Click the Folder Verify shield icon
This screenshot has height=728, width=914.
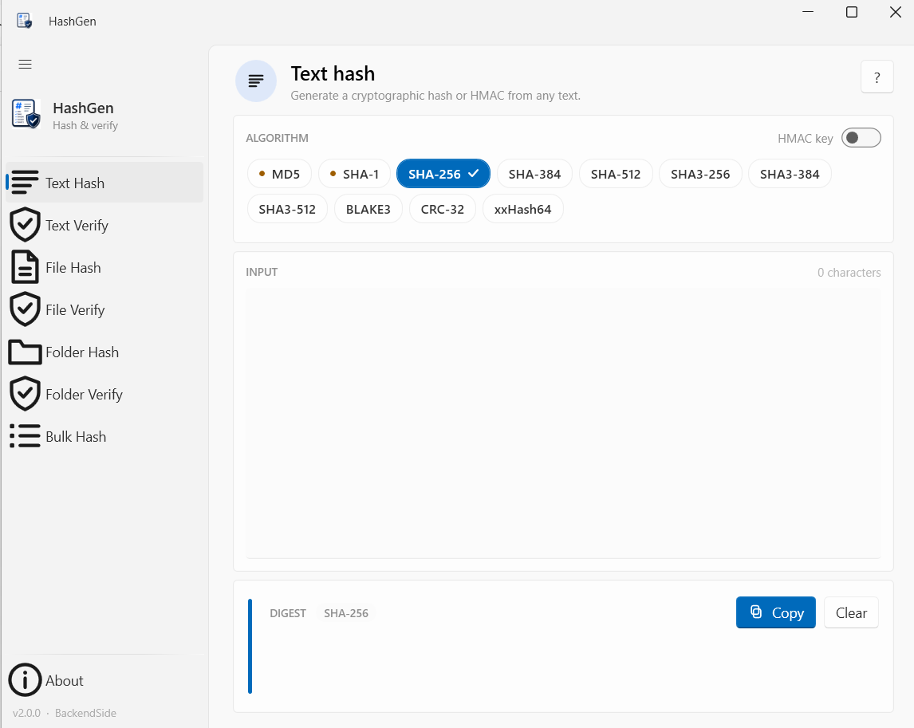point(25,394)
